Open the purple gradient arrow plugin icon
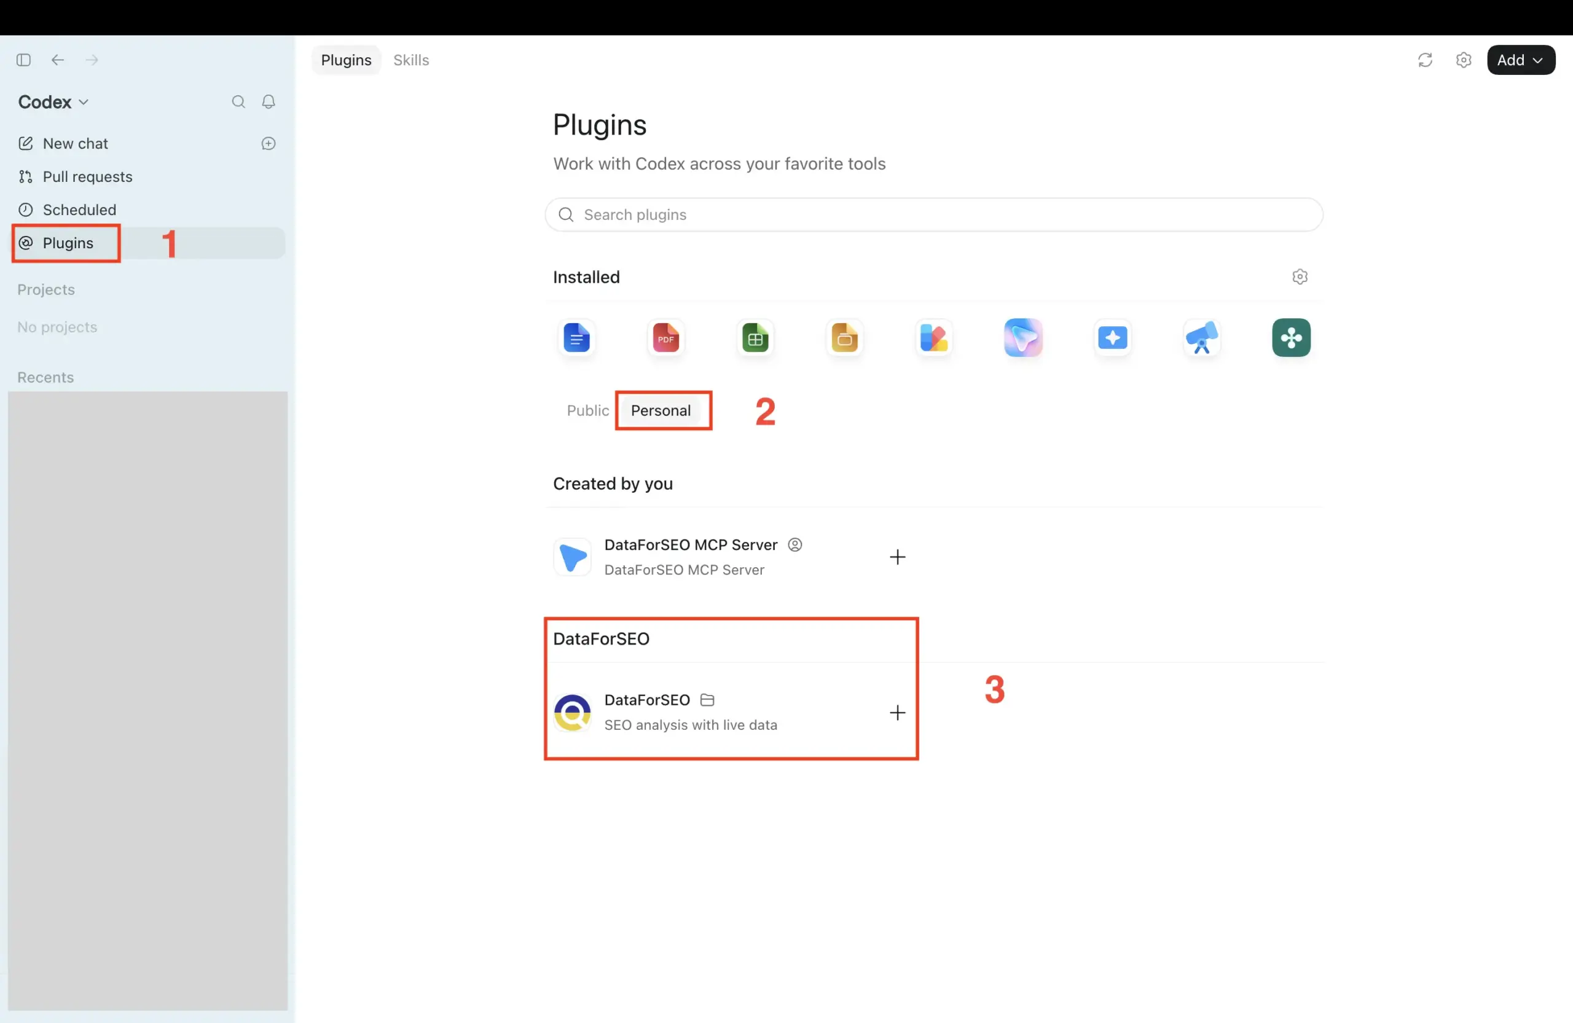This screenshot has height=1023, width=1573. pyautogui.click(x=1023, y=338)
